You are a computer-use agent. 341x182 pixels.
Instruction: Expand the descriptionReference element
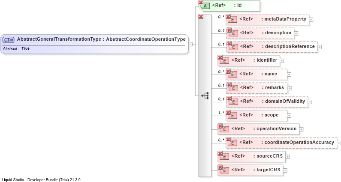(x=320, y=47)
